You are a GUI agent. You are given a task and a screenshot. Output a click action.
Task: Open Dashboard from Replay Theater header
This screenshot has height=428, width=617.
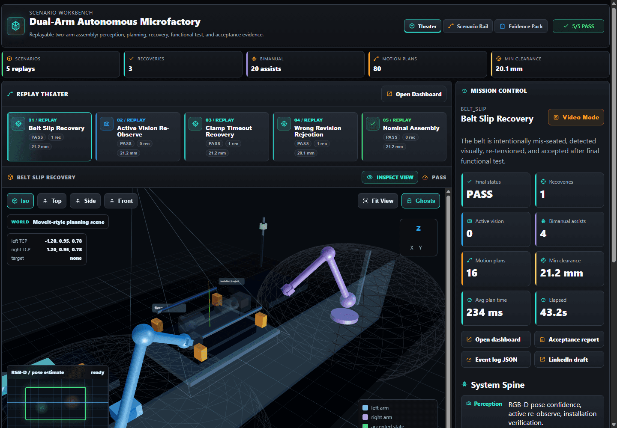[x=414, y=94]
